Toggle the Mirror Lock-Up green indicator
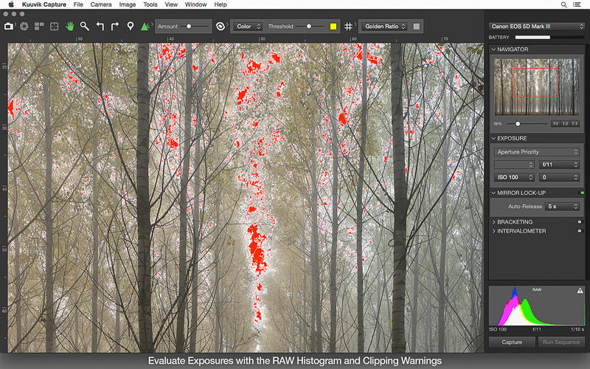 click(581, 193)
